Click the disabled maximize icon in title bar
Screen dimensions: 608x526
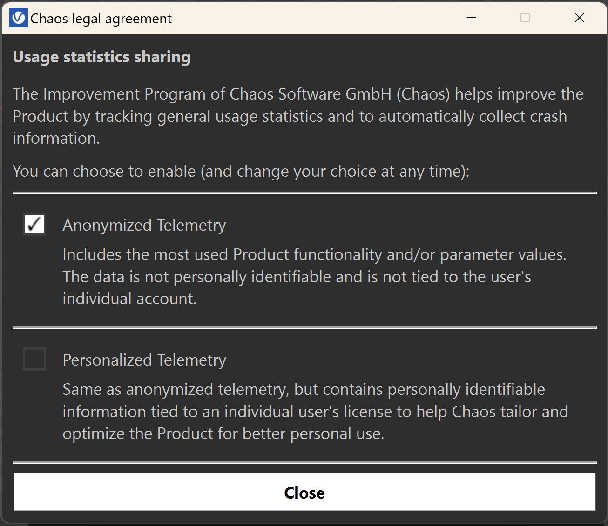(x=525, y=18)
